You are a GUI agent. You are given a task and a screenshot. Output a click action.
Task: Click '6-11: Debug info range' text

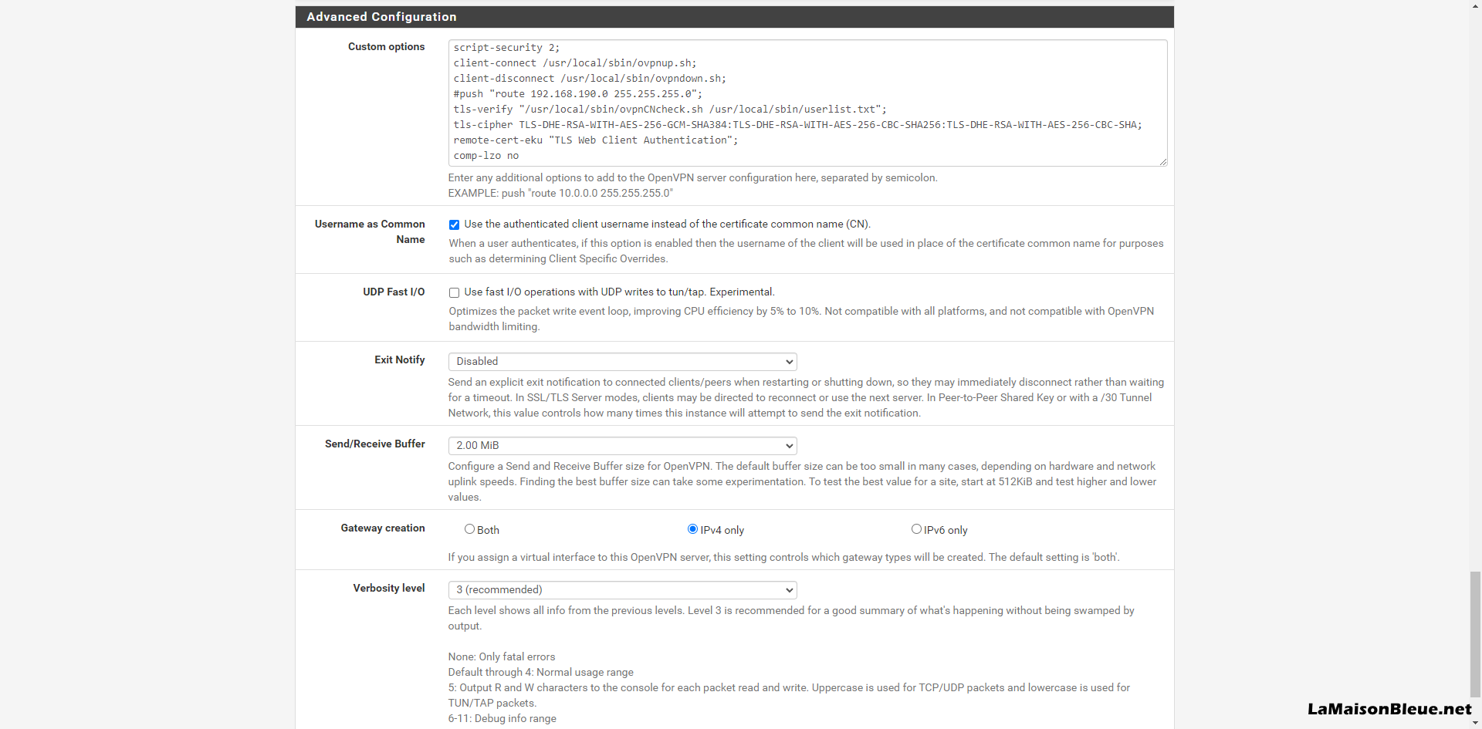click(502, 719)
